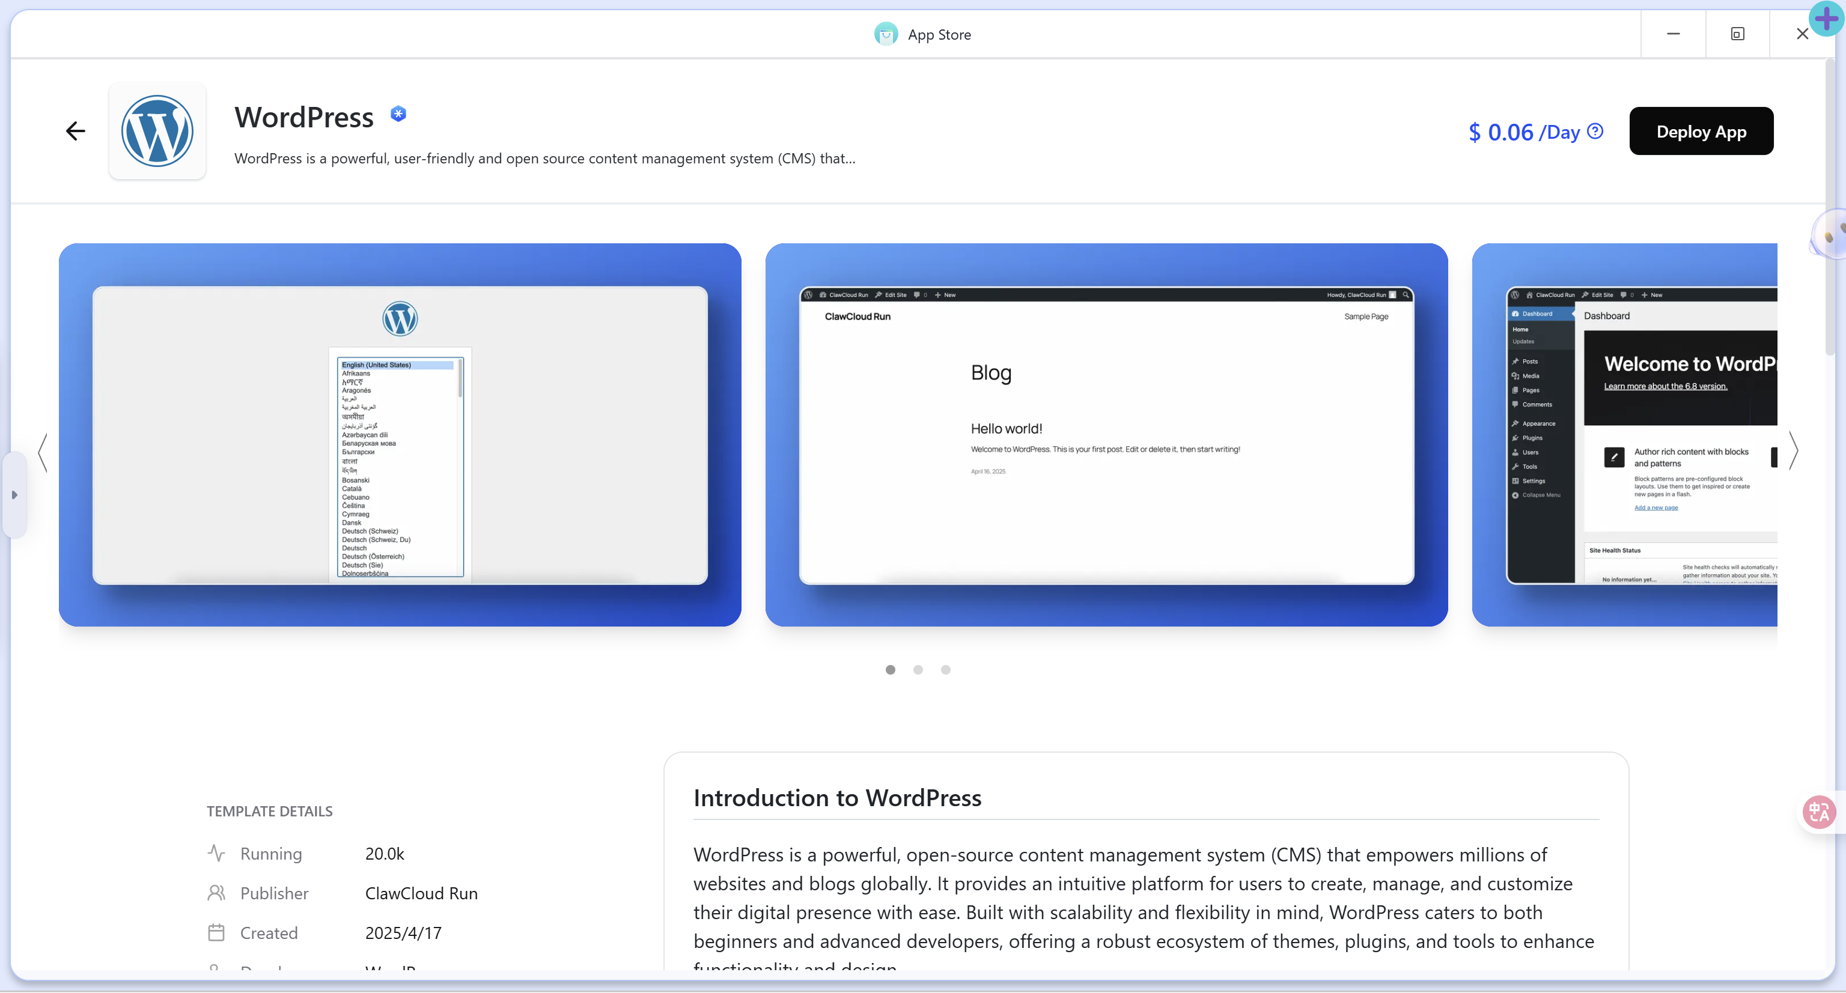Select the third carousel dot indicator
The image size is (1846, 993).
click(x=946, y=669)
